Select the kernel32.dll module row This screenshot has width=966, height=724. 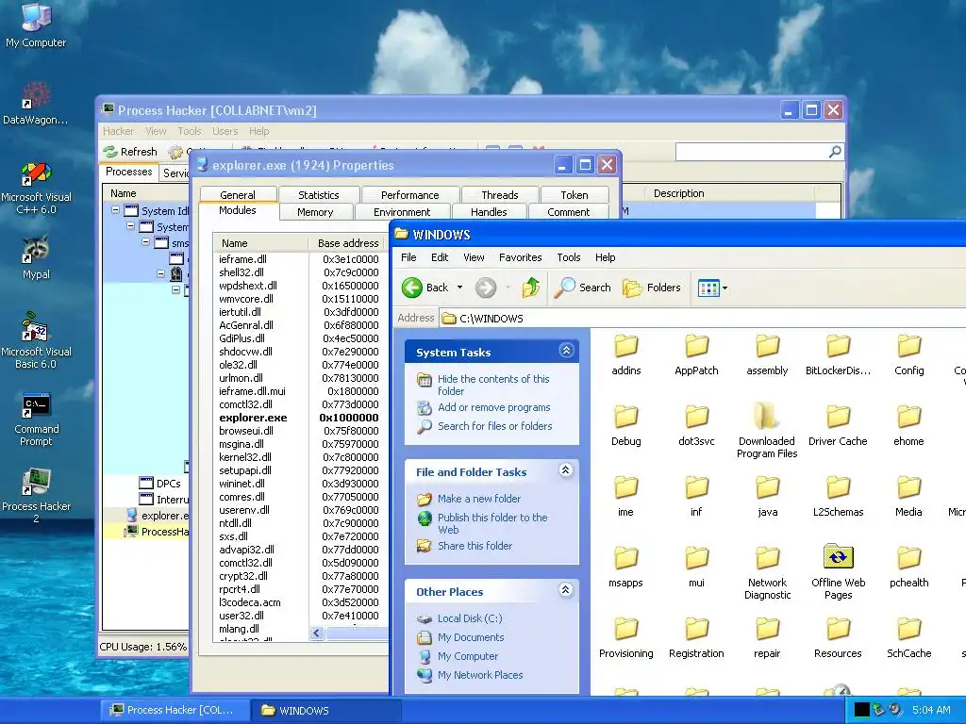click(299, 457)
